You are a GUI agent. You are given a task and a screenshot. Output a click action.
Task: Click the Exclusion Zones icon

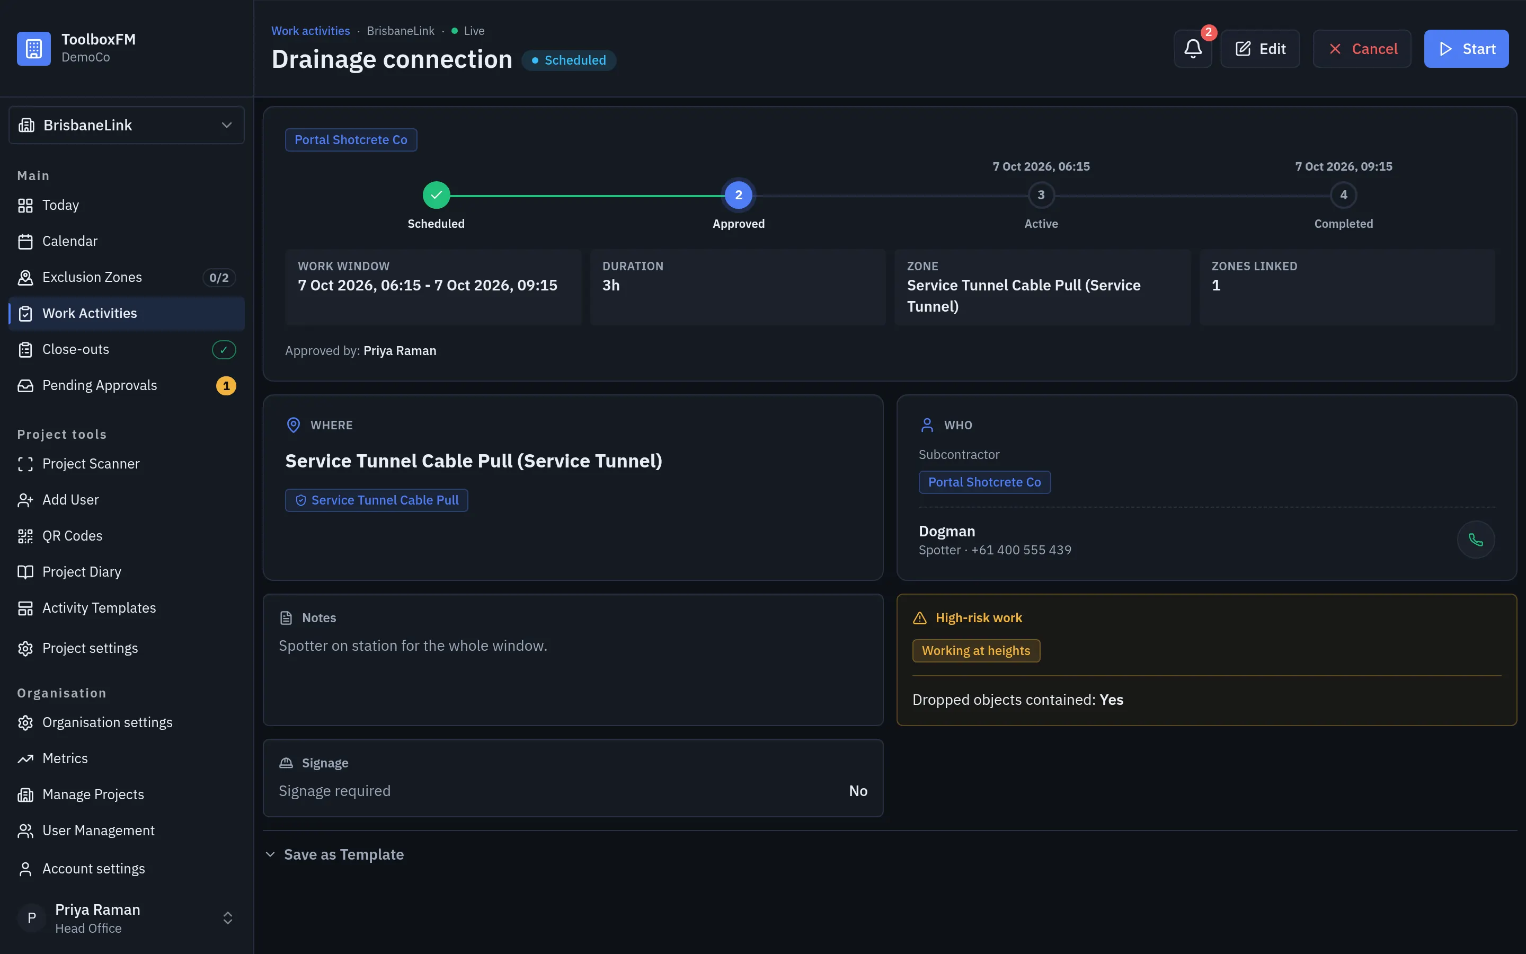(x=25, y=278)
